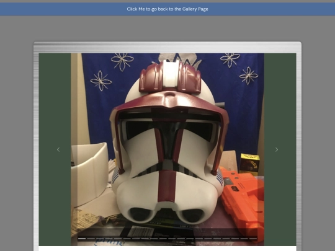The image size is (335, 251).
Task: Advance to the next slide with the right chevron
Action: (x=277, y=149)
